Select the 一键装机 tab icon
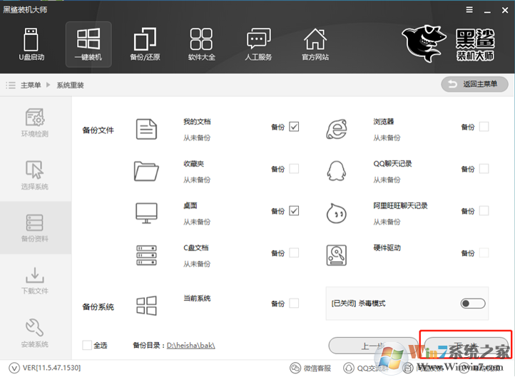515x377 pixels. (88, 43)
